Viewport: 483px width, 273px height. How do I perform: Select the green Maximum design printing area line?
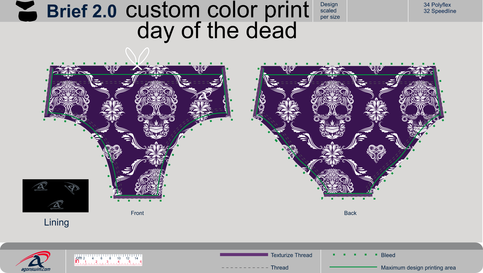pyautogui.click(x=353, y=267)
